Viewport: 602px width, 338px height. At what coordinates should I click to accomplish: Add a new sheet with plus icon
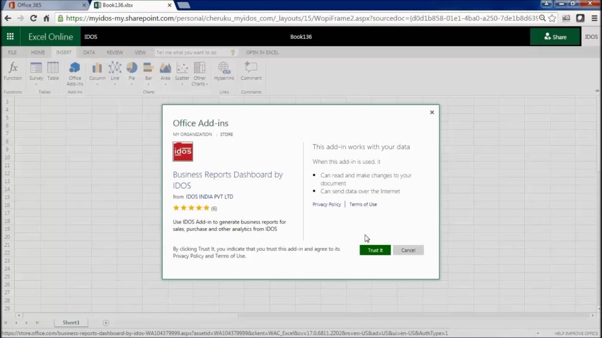[x=106, y=323]
